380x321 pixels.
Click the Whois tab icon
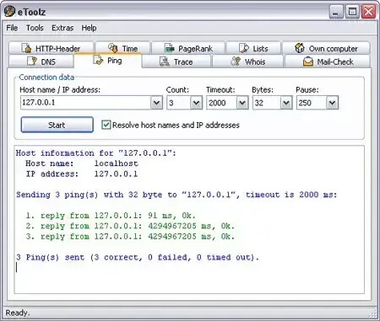pos(236,62)
